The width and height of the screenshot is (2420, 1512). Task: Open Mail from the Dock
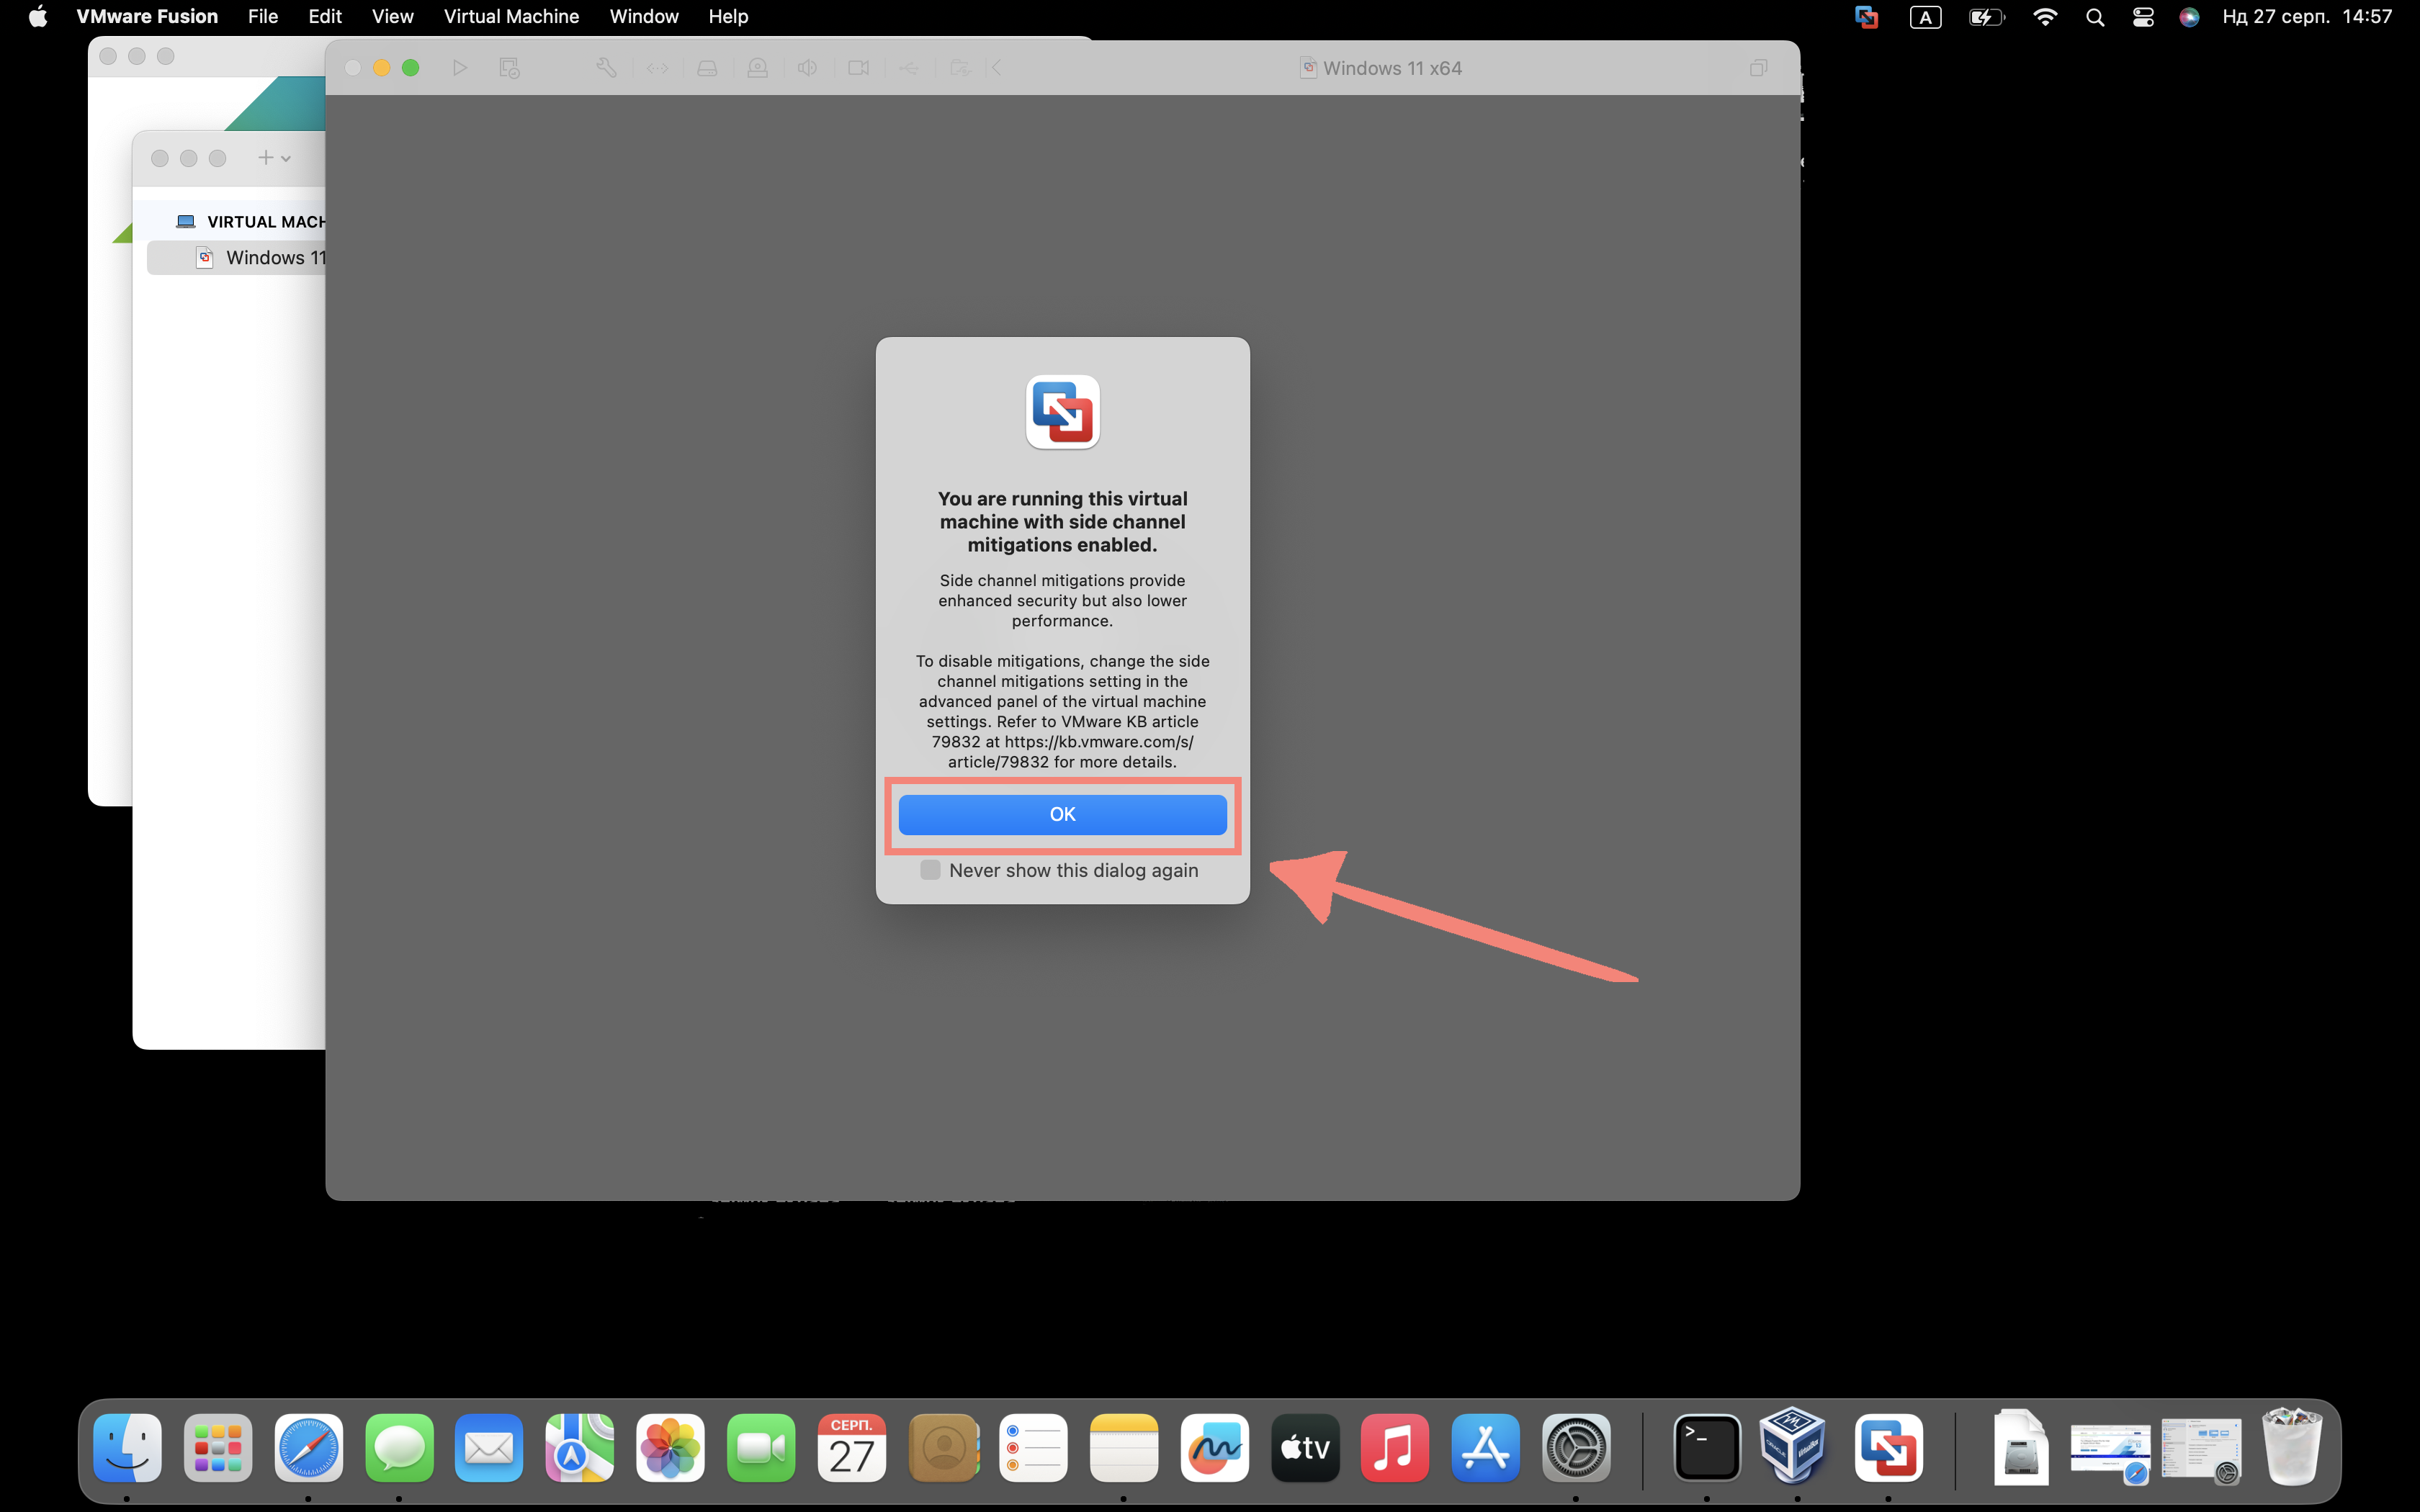click(489, 1447)
